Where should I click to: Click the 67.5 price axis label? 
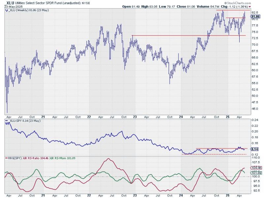coord(254,51)
